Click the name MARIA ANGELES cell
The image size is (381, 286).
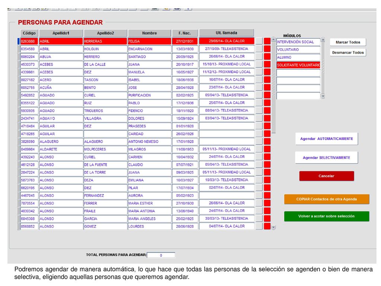[x=150, y=219]
